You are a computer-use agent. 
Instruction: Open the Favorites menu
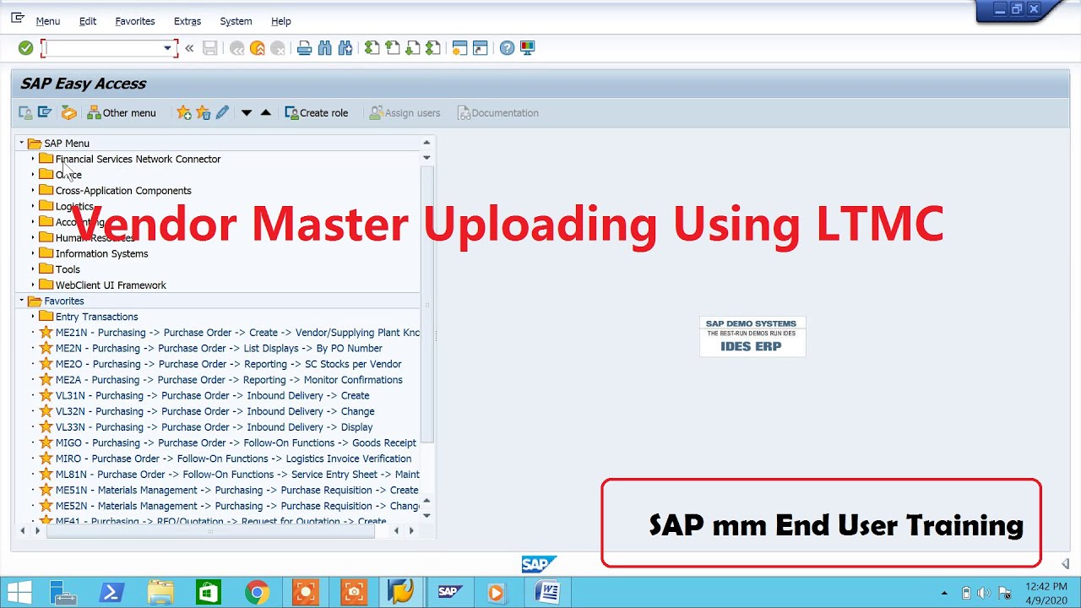click(135, 21)
